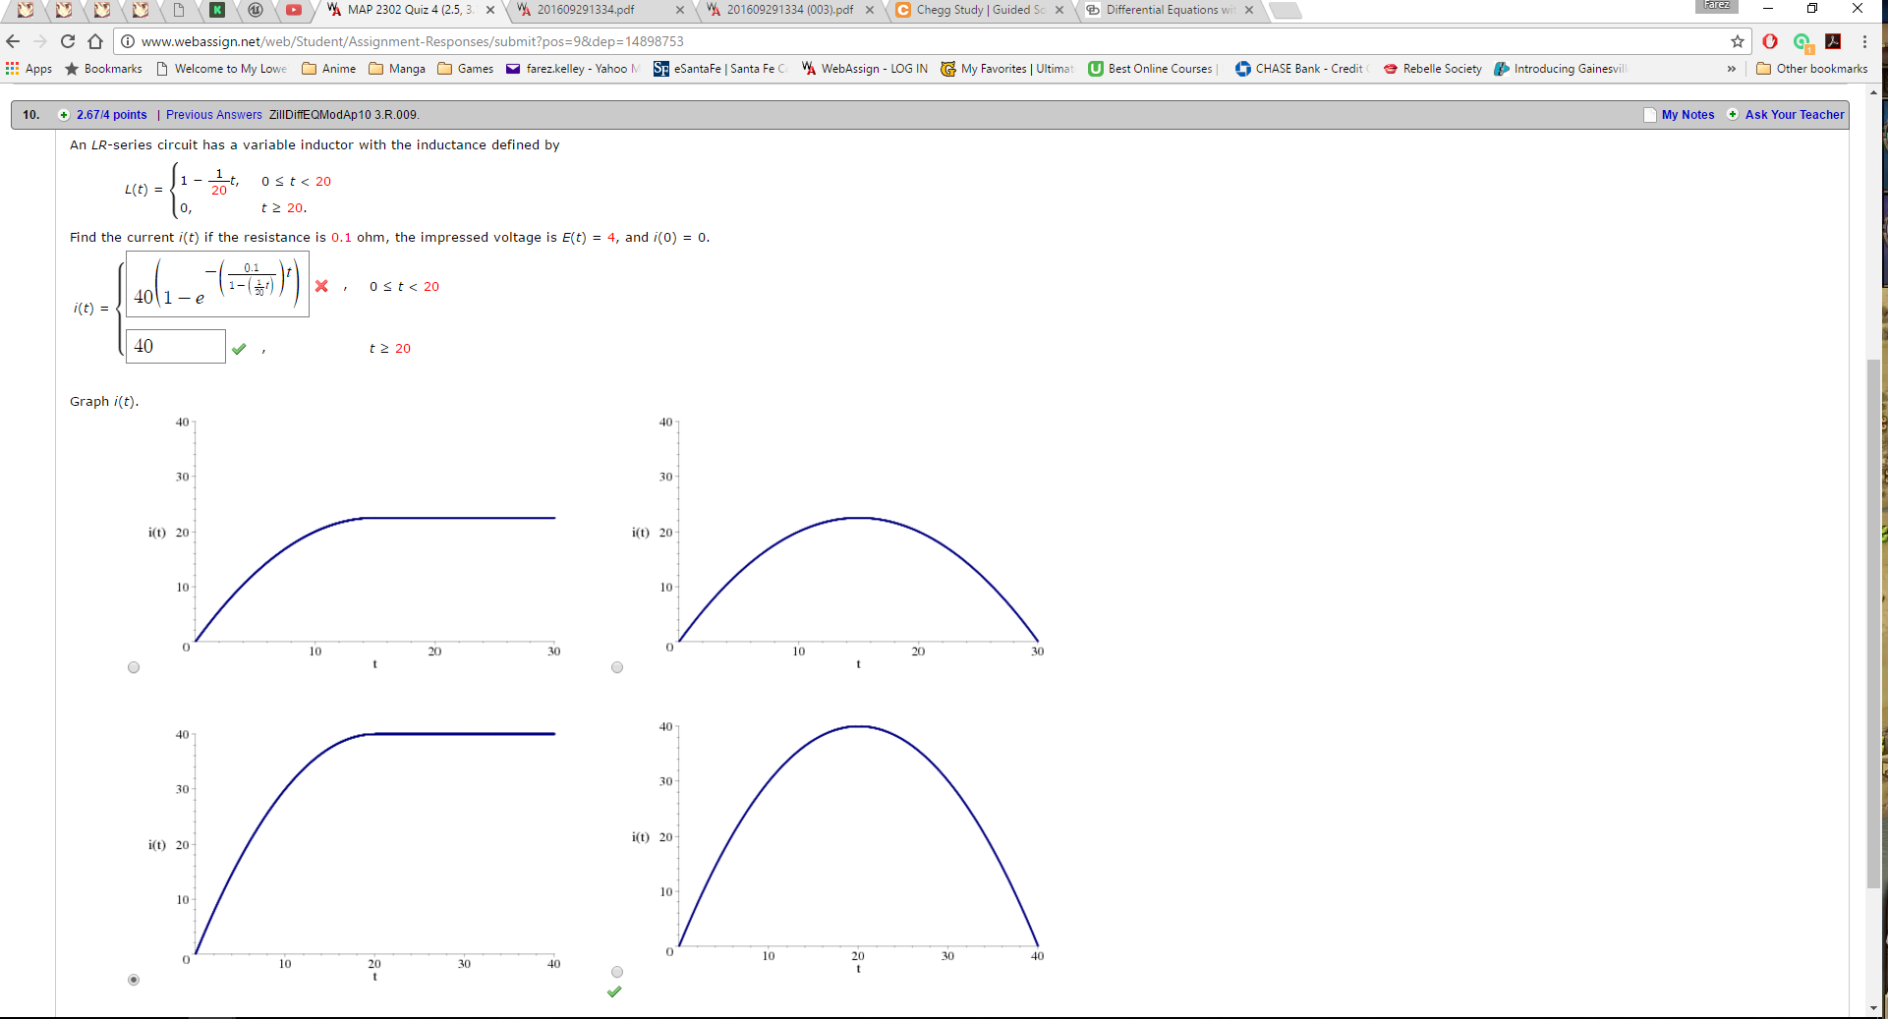Screen dimensions: 1888x1019
Task: Check the My Notes checkbox
Action: (x=1649, y=115)
